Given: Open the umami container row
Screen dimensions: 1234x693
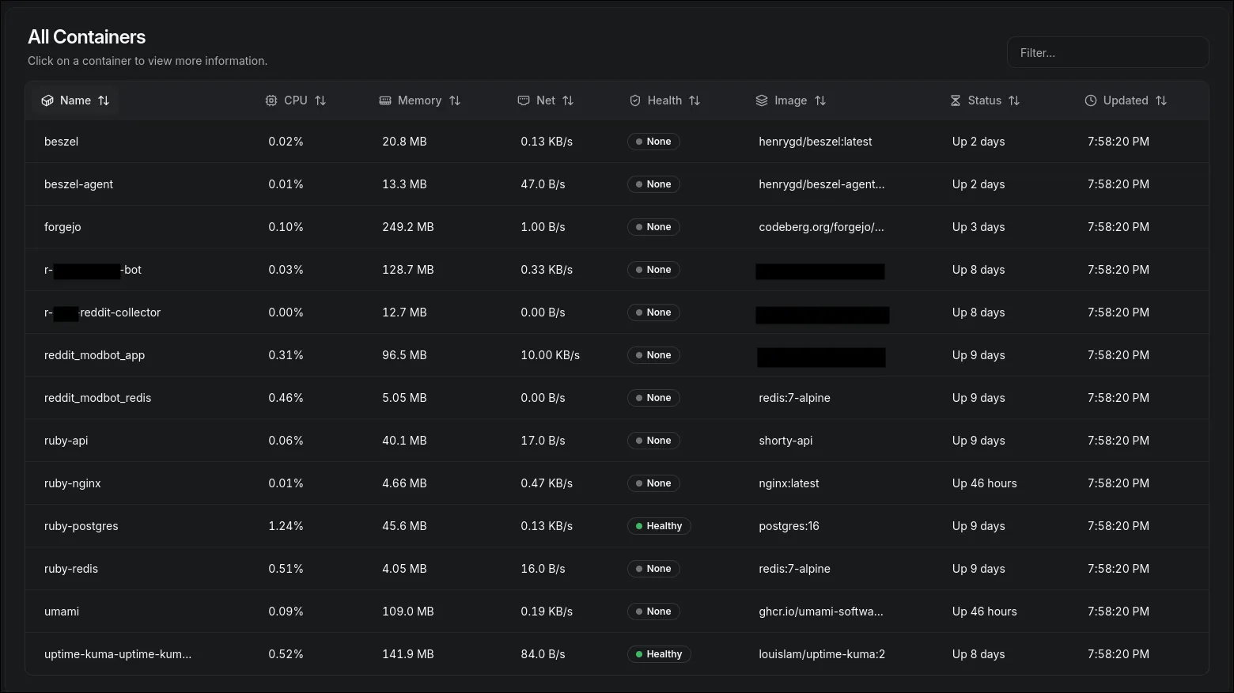Looking at the screenshot, I should click(x=62, y=612).
